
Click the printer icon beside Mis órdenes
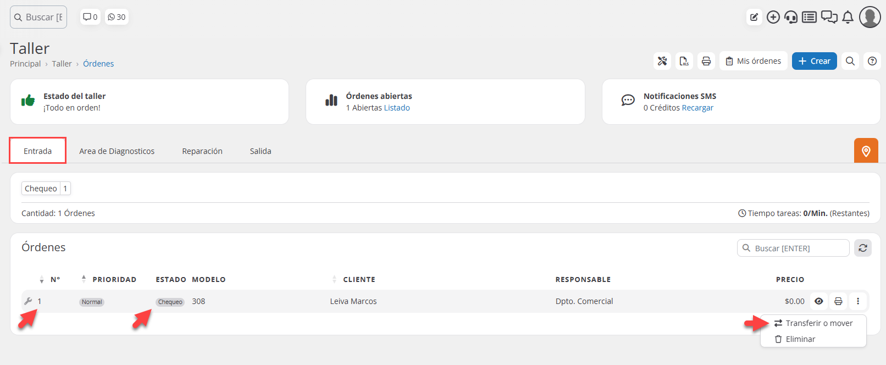click(706, 61)
